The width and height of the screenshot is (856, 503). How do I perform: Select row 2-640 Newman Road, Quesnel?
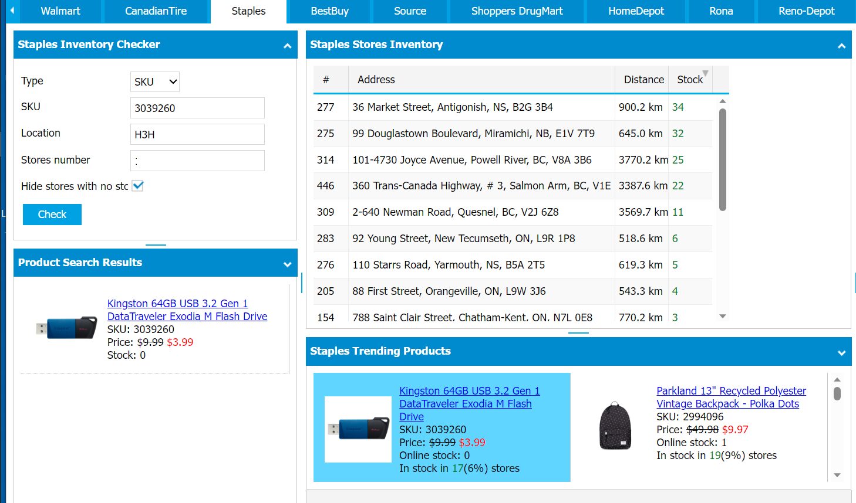point(513,212)
